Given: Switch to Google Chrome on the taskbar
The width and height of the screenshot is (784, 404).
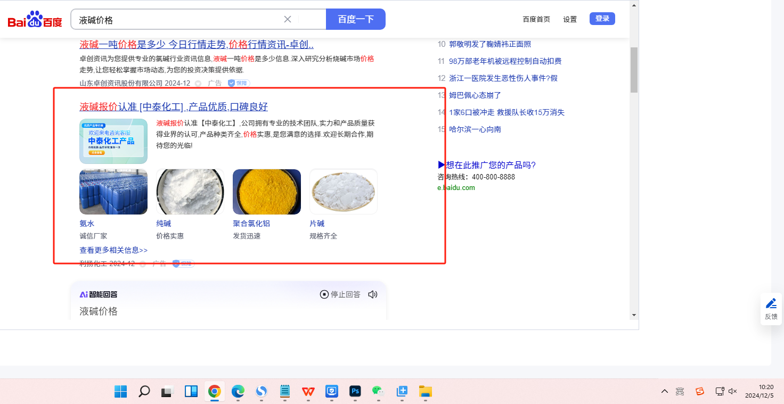Looking at the screenshot, I should [x=215, y=391].
